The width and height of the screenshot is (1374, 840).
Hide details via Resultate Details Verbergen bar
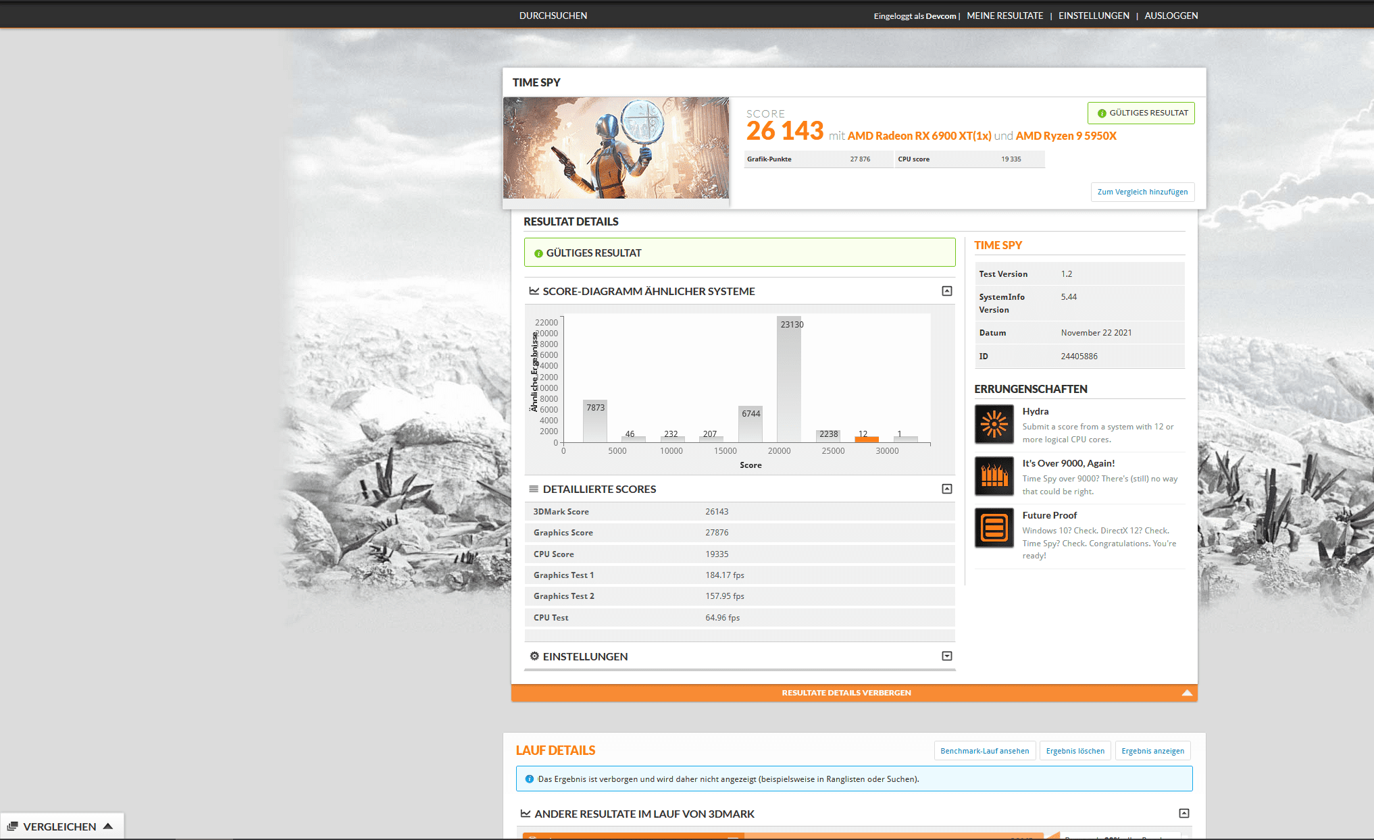[855, 693]
